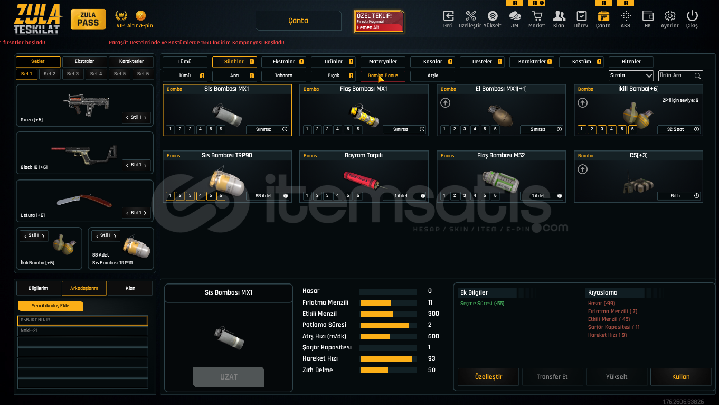The image size is (719, 407).
Task: Next style arrow for Ustura [+6]
Action: [x=145, y=213]
